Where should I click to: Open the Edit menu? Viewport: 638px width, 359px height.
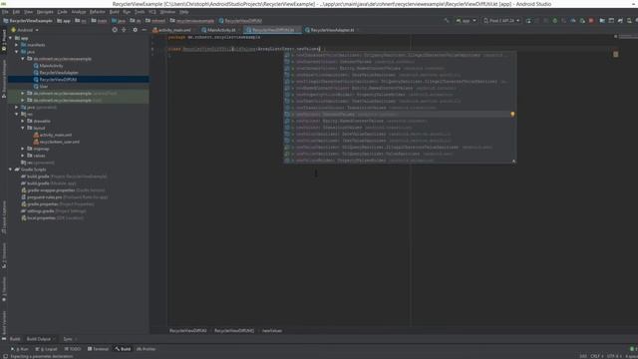[x=16, y=12]
